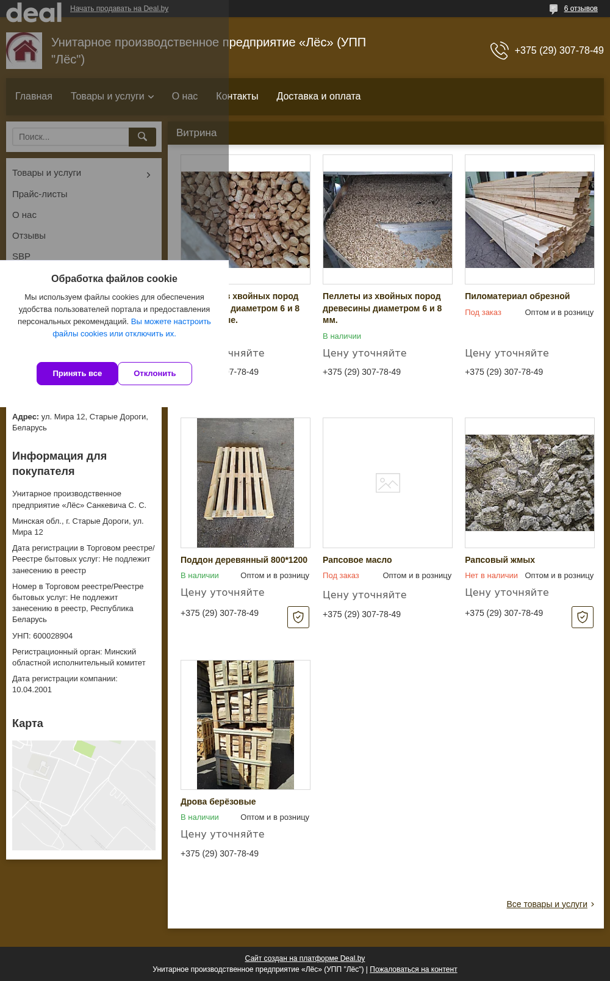The width and height of the screenshot is (610, 981).
Task: Open the Контакты menu item
Action: 237,96
